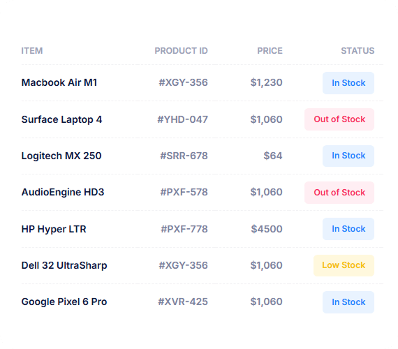Click Macbook Air's In Stock badge
398x349 pixels.
(348, 83)
